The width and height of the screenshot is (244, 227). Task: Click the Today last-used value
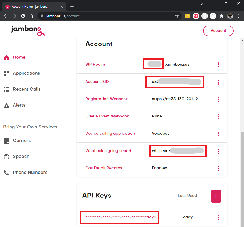tap(187, 217)
